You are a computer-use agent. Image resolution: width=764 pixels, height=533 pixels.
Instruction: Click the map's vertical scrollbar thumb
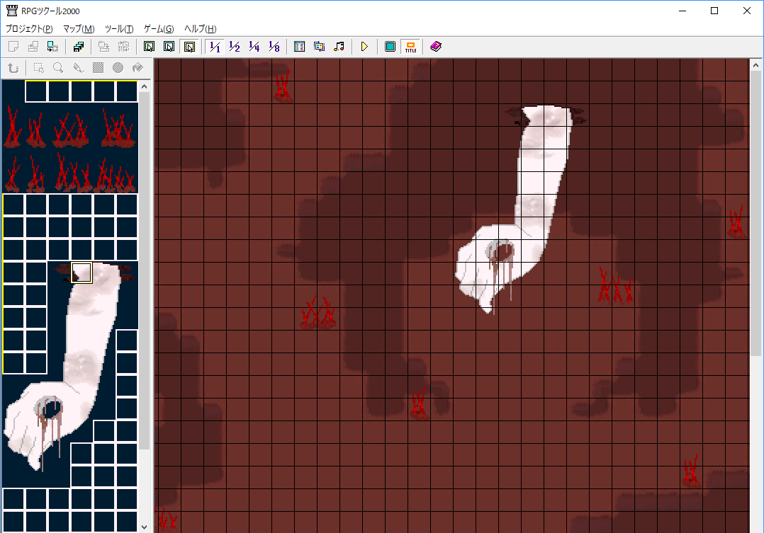(755, 213)
